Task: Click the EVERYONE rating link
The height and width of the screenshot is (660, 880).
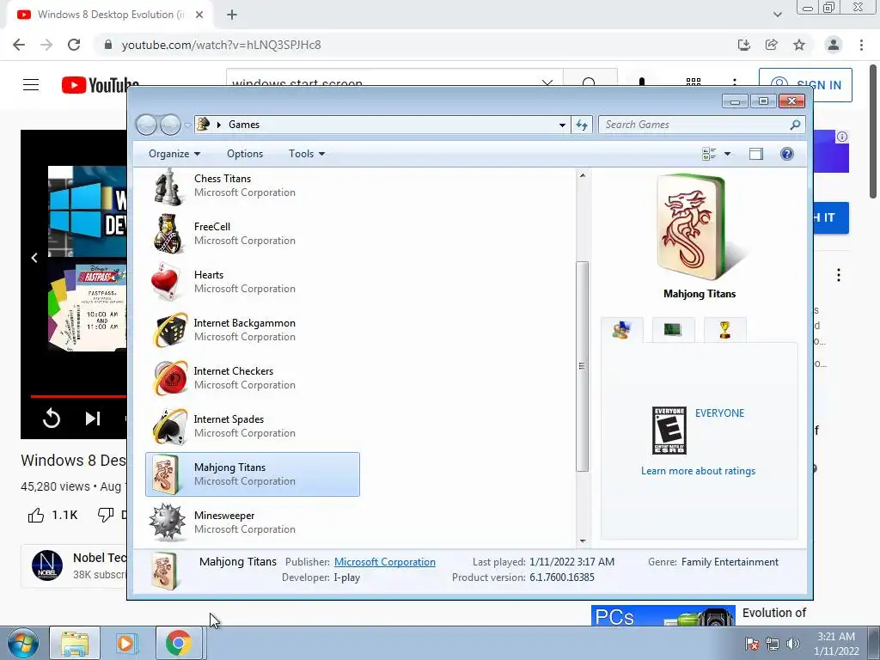Action: tap(719, 413)
